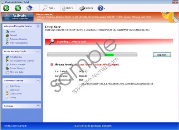Screen dimensions: 179x130
Task: Click the Custom Scan icon
Action: coord(7,94)
